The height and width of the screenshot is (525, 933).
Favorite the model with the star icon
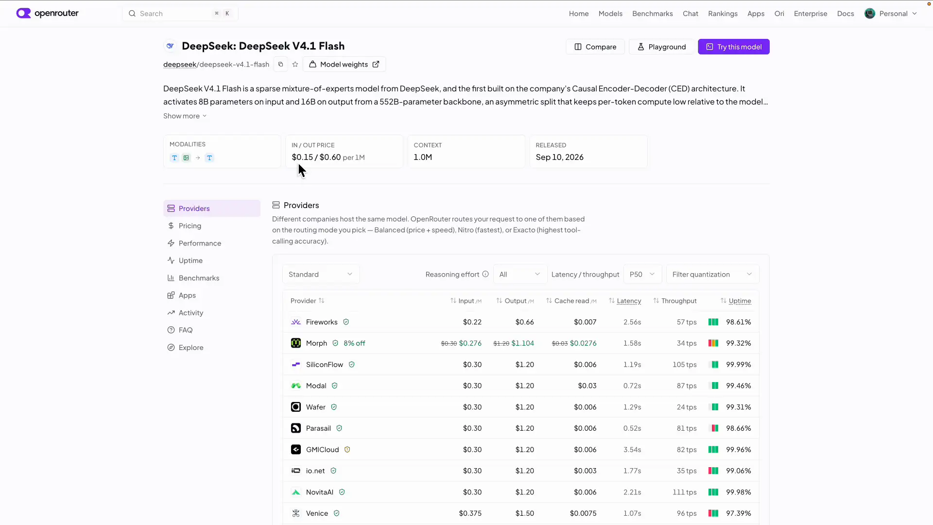point(295,64)
